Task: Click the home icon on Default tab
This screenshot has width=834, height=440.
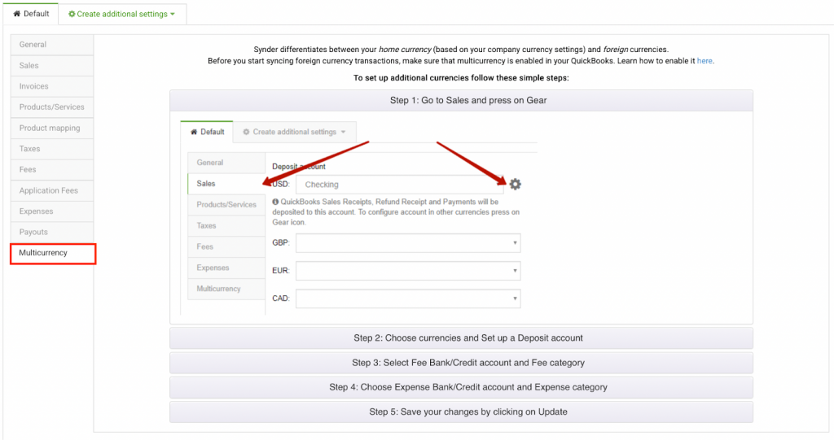Action: (x=16, y=14)
